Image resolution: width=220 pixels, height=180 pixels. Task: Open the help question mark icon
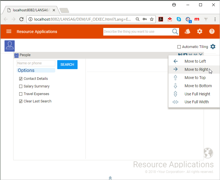coord(212,31)
